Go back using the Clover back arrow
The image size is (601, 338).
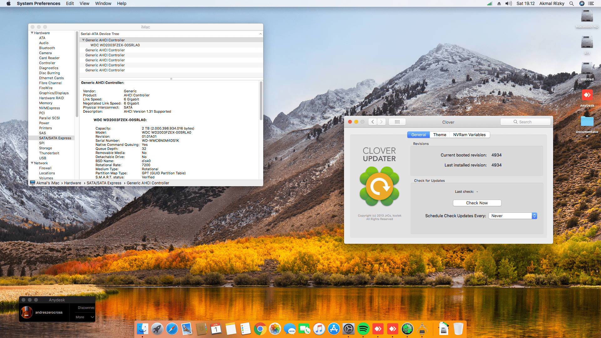coord(372,122)
